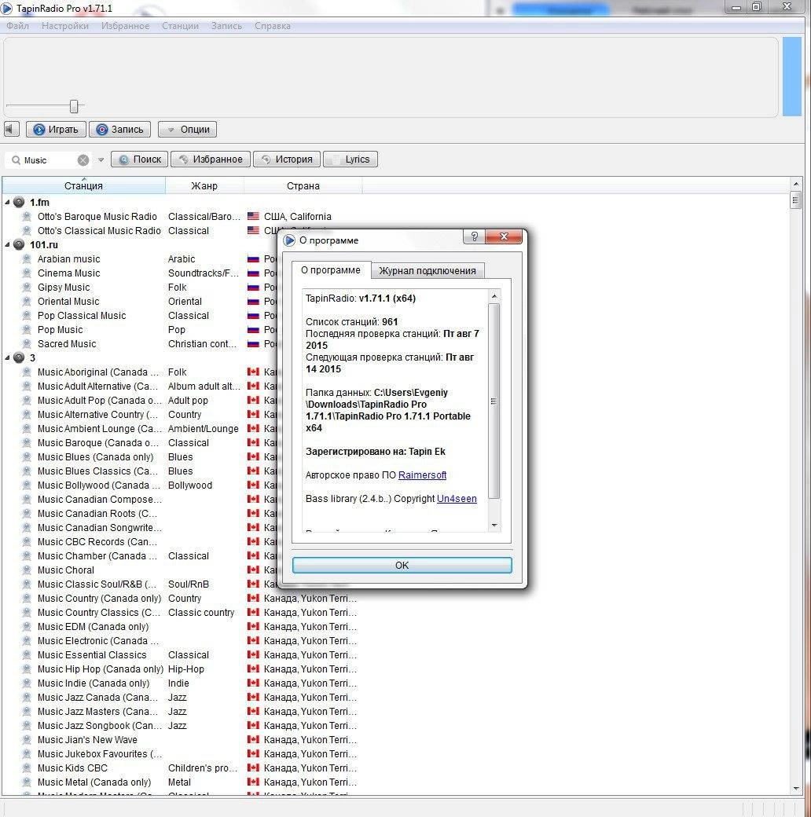Click the station icon beside Gipsy Music
Screen dimensions: 811x817
(x=27, y=287)
